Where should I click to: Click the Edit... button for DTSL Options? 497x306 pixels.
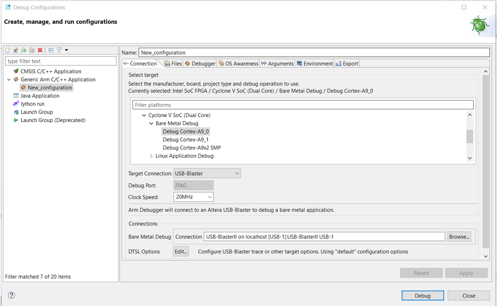pyautogui.click(x=181, y=252)
